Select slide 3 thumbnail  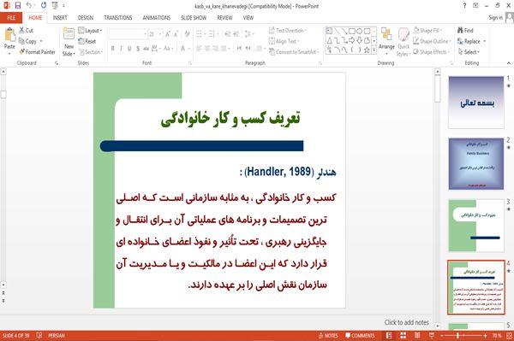click(476, 226)
